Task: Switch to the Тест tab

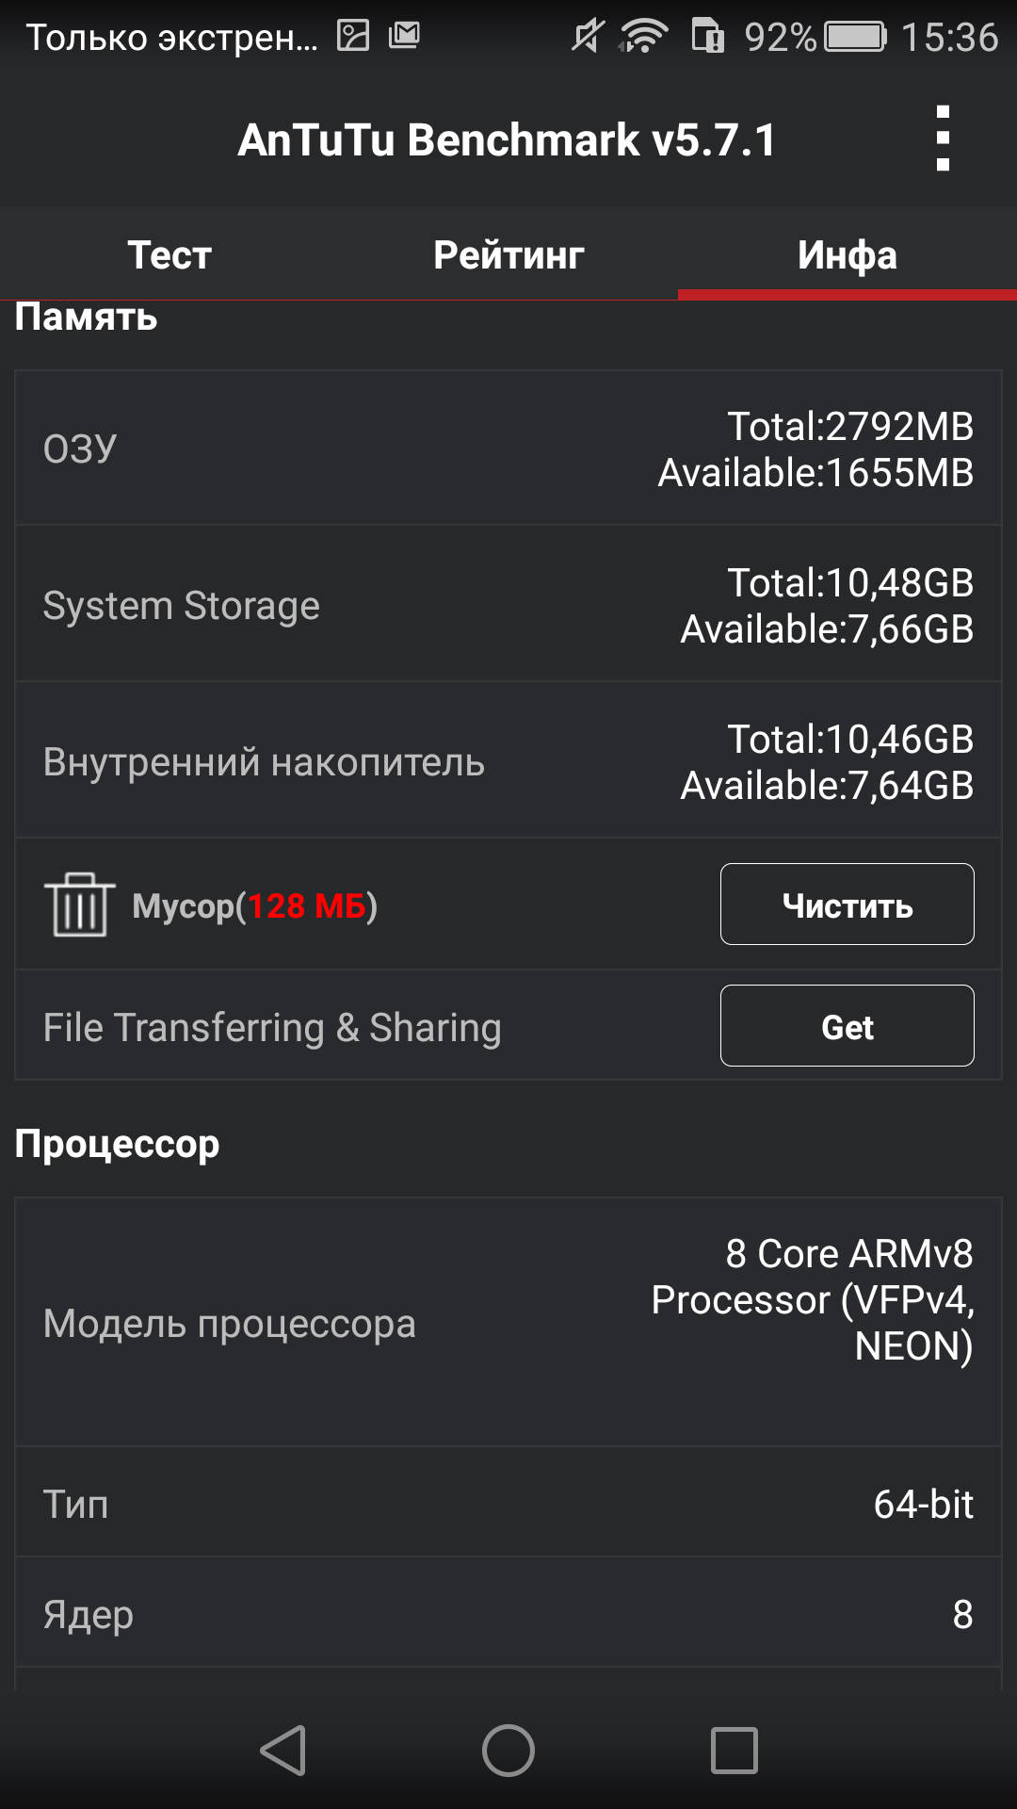Action: [x=169, y=254]
